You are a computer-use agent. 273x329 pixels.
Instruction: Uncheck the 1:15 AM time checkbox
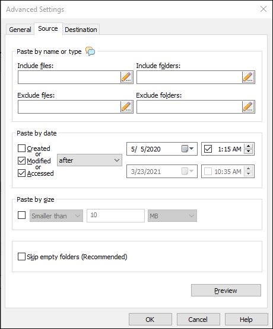point(208,149)
